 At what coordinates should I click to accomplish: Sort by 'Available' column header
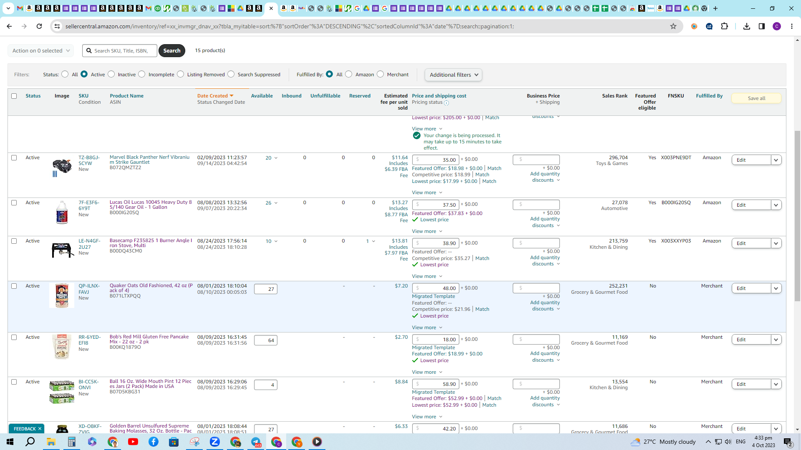(x=262, y=96)
